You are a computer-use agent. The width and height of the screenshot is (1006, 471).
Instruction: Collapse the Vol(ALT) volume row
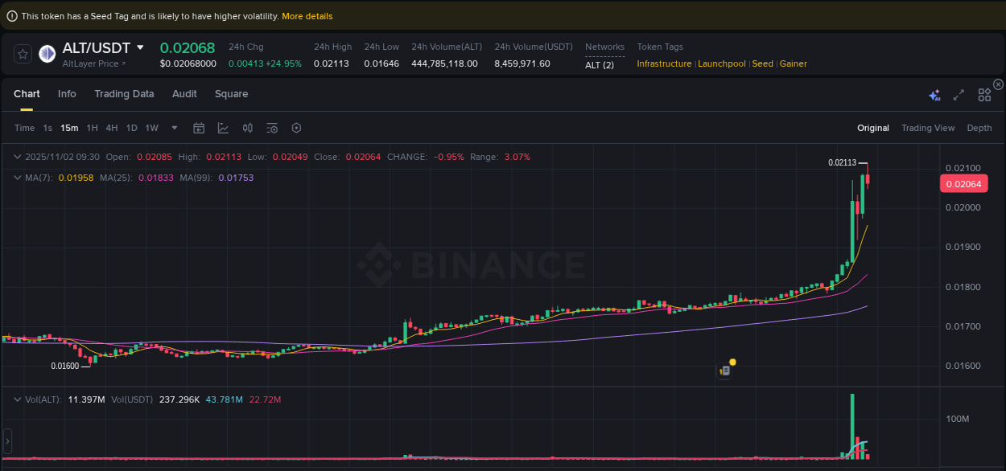pos(17,399)
